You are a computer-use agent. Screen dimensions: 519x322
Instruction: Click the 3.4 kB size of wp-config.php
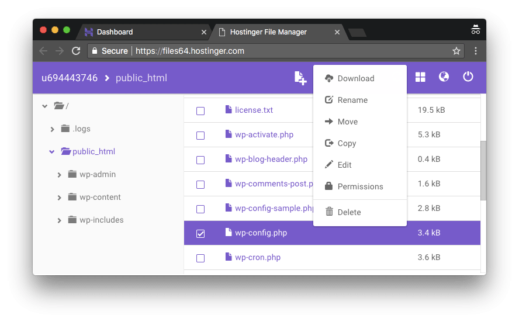point(429,233)
